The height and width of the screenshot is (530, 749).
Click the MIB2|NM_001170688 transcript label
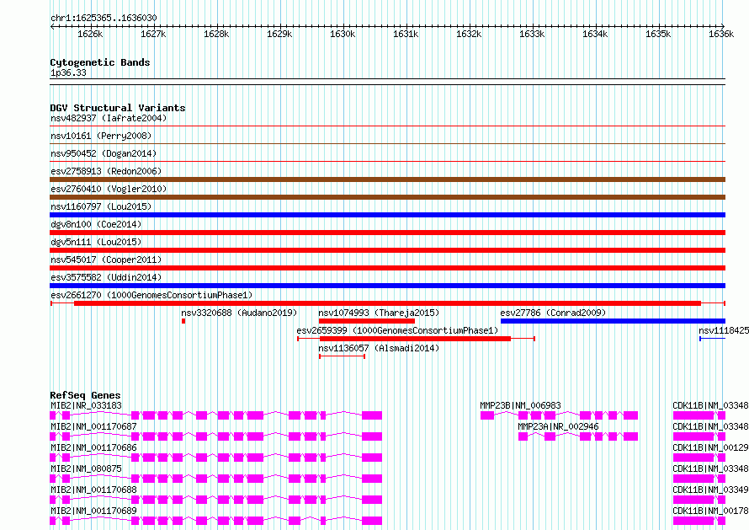(x=93, y=490)
